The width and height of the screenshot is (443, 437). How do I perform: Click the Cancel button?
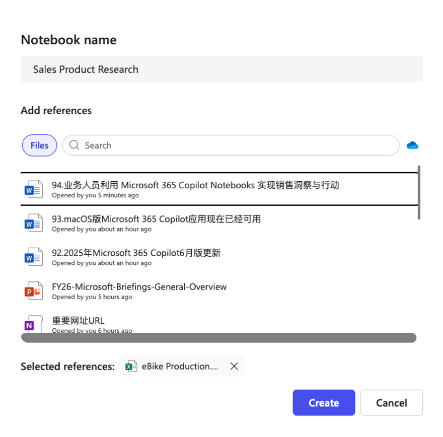(x=392, y=403)
